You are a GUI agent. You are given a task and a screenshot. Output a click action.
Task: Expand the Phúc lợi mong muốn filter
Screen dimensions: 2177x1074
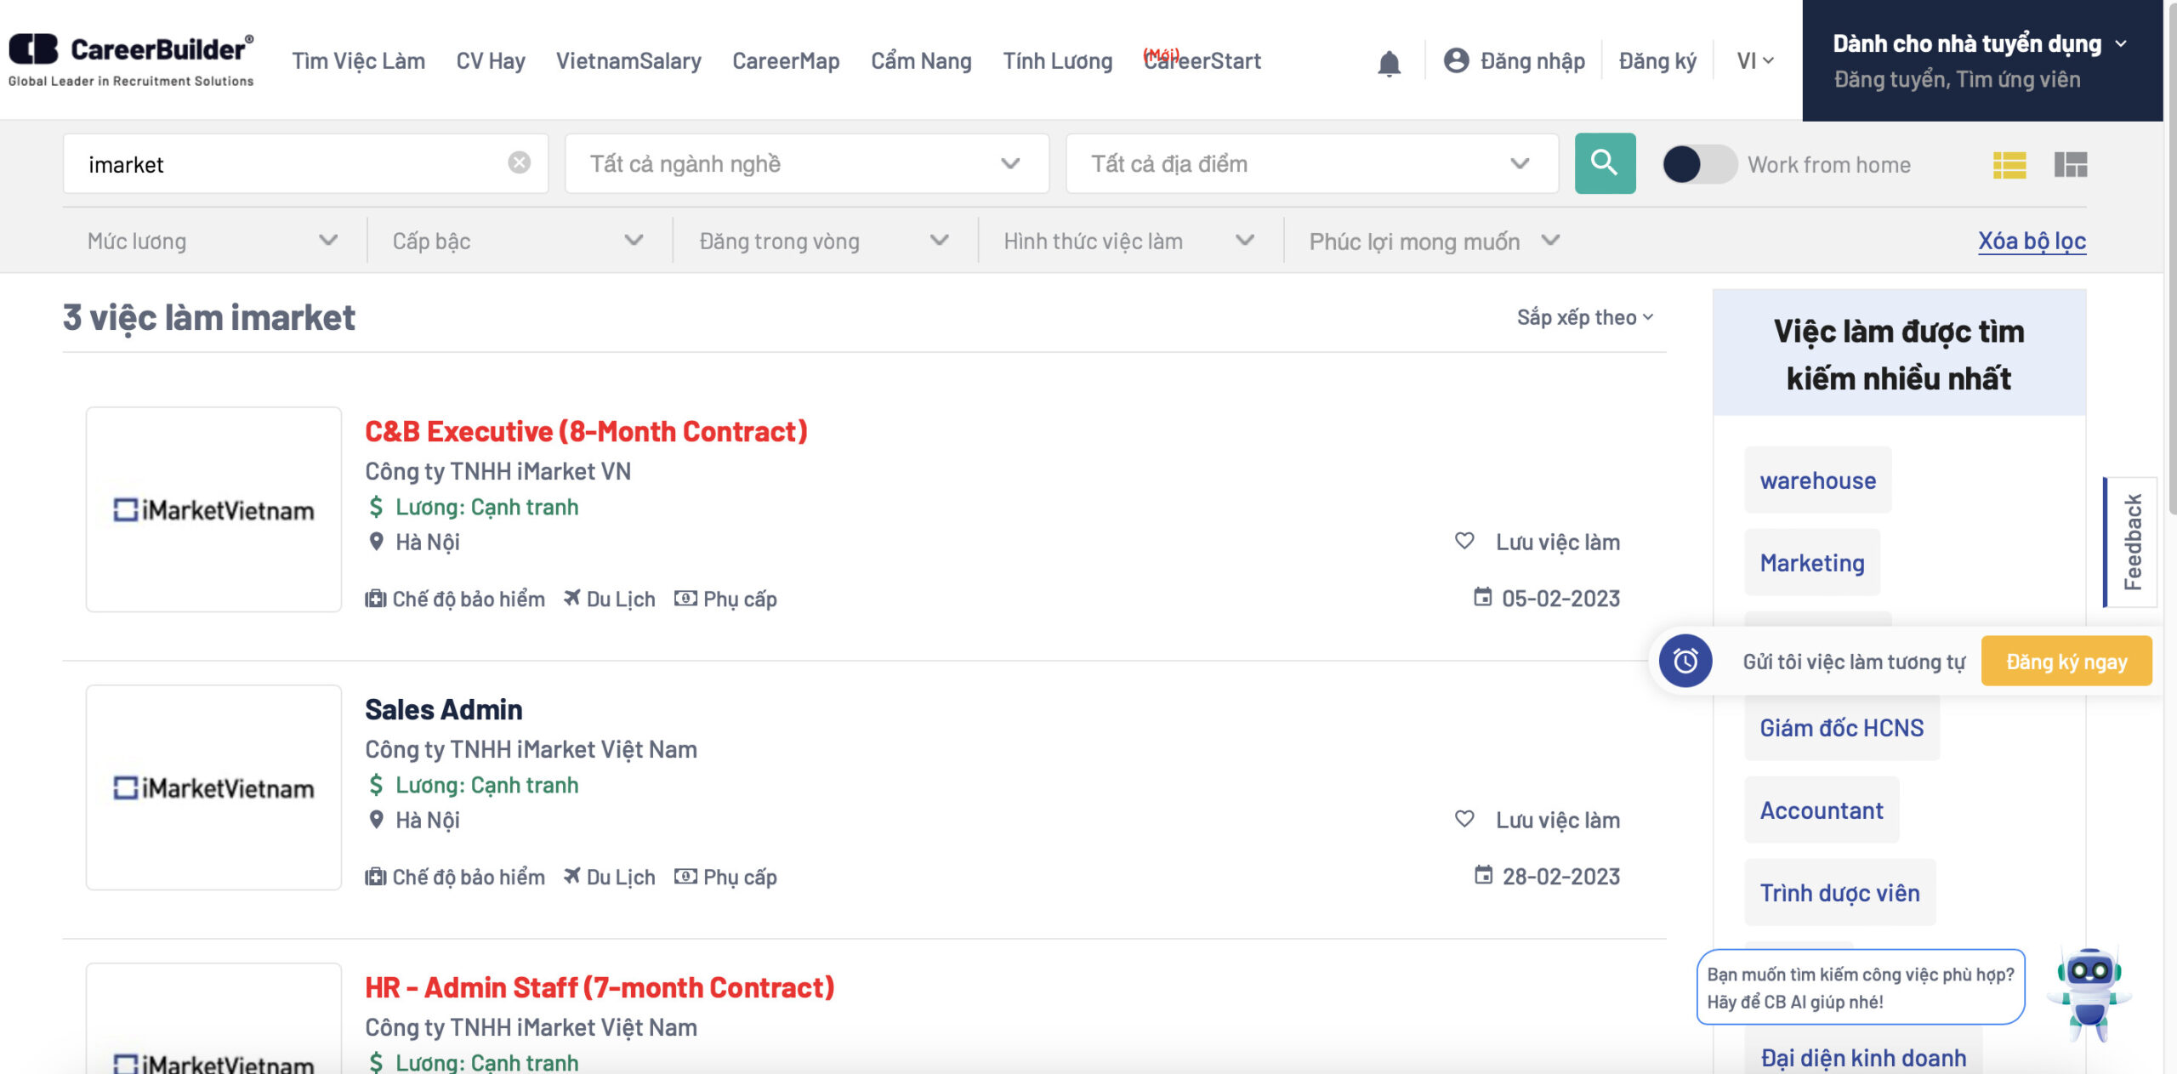click(x=1435, y=241)
